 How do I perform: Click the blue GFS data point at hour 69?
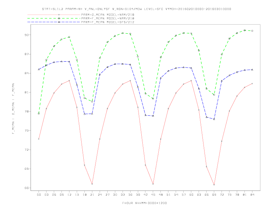point(214,119)
